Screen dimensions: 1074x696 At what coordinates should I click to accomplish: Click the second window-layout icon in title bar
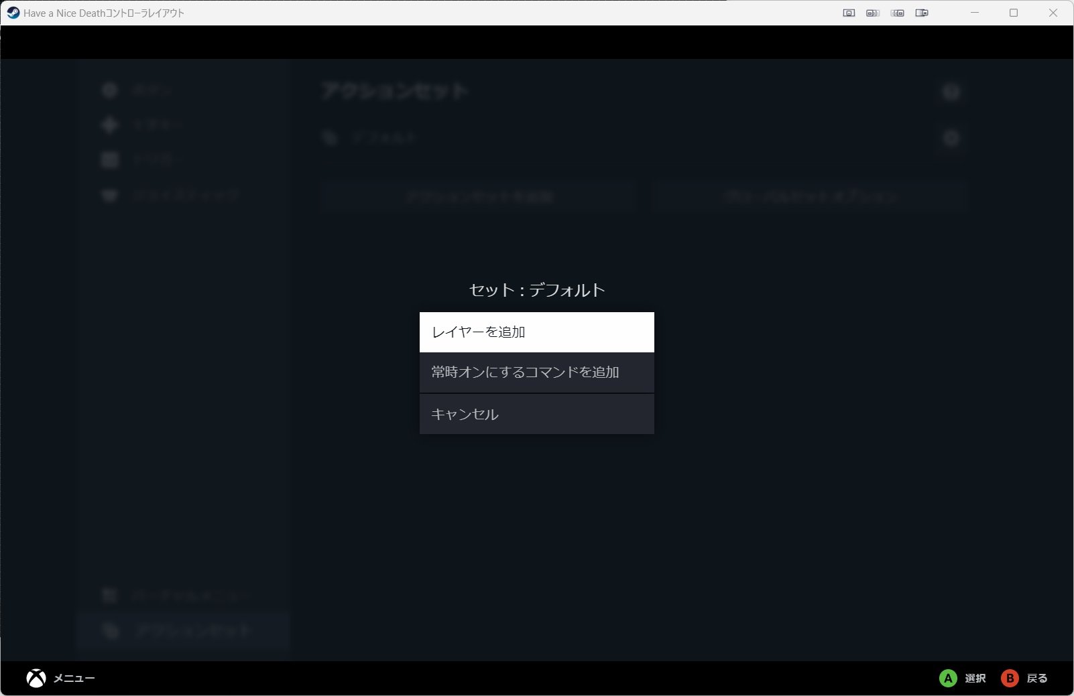[x=873, y=13]
